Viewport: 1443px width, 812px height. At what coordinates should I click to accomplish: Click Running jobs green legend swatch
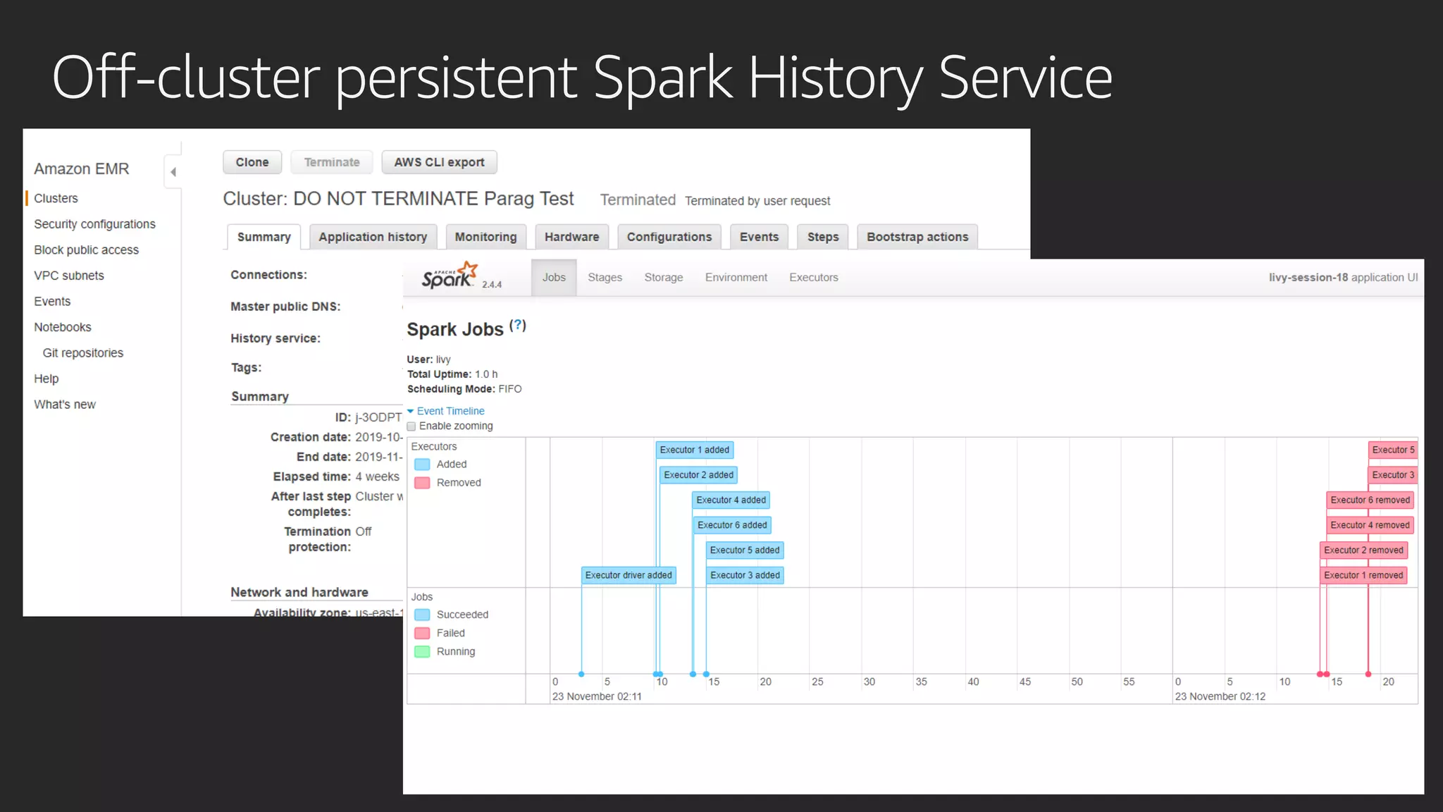tap(422, 651)
